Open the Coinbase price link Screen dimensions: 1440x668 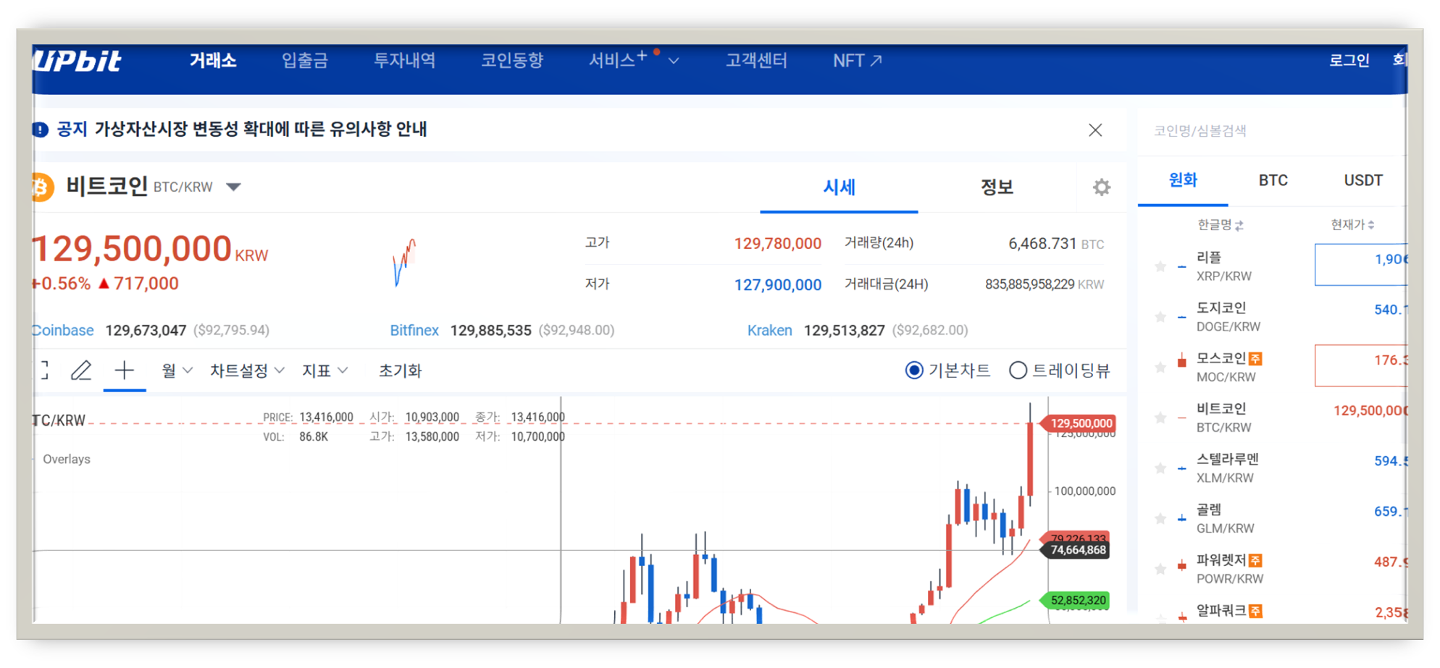(x=63, y=331)
